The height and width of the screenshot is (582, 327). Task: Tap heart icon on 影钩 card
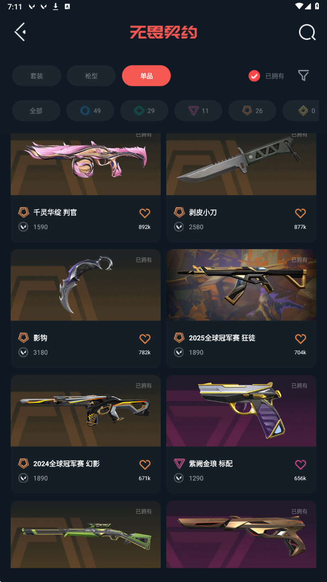[x=145, y=339]
